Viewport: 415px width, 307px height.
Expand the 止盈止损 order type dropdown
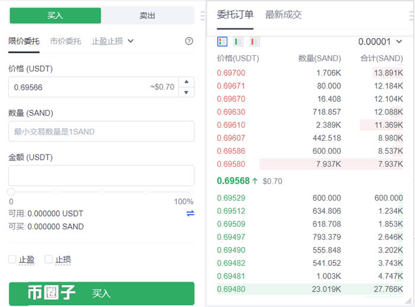[x=113, y=41]
